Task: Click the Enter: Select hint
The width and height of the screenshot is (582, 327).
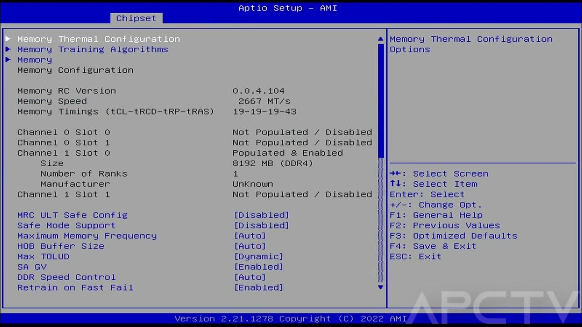Action: coord(427,195)
